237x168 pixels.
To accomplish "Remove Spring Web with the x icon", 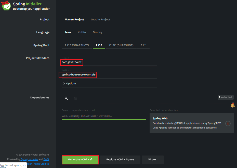I will point(228,123).
